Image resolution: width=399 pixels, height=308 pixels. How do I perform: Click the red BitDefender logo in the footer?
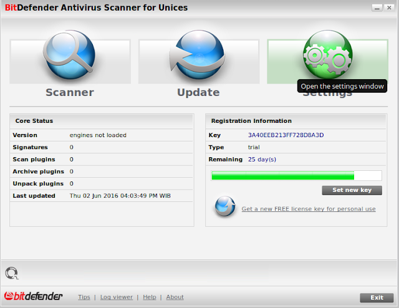34,297
